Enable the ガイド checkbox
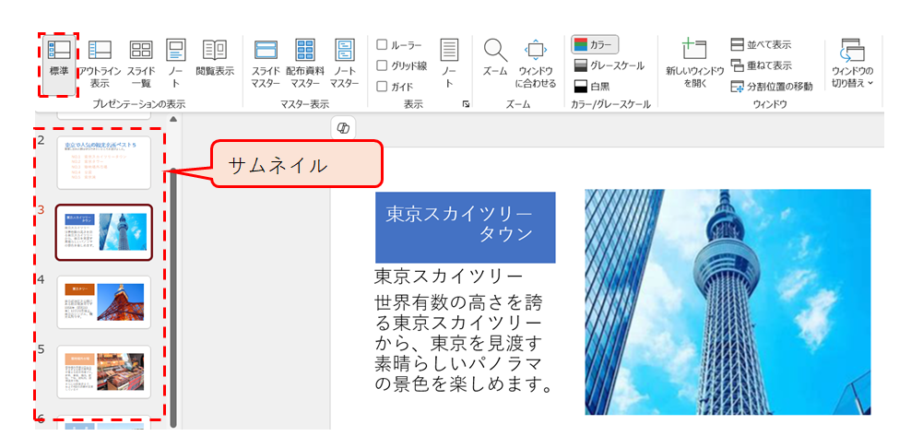899x436 pixels. pos(383,87)
